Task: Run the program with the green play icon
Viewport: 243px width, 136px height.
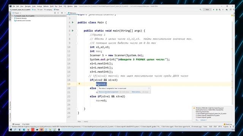Action: (213, 9)
